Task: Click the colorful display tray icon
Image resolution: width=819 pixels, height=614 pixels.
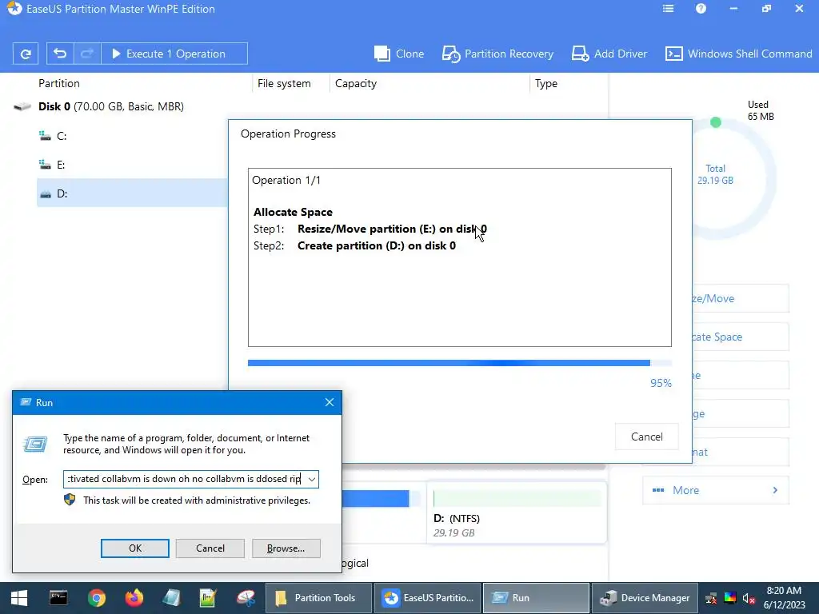Action: [x=730, y=598]
